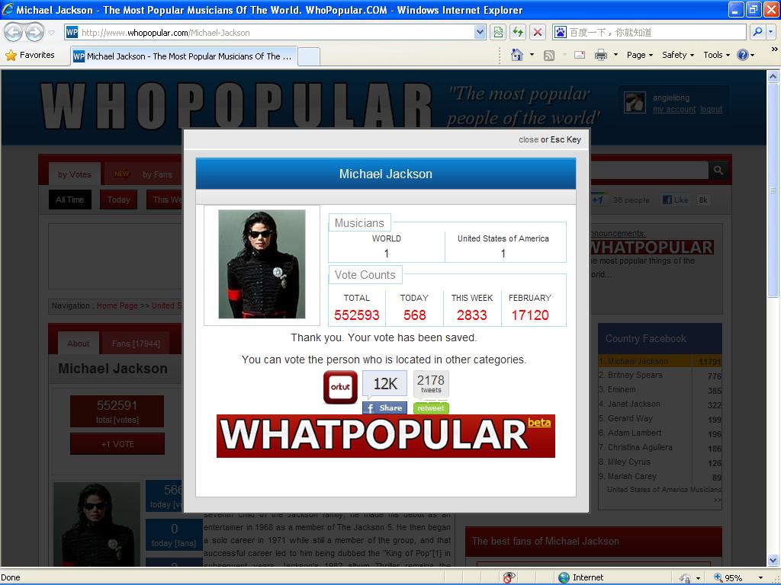Click the WHATPOPULAR beta banner in popup
The height and width of the screenshot is (585, 781).
click(x=385, y=436)
